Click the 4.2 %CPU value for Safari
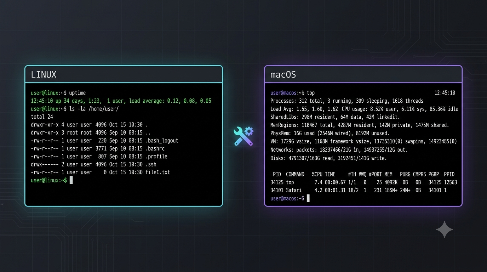 pyautogui.click(x=319, y=190)
